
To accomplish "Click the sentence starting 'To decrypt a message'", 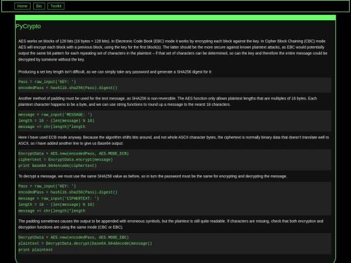I will (x=153, y=176).
